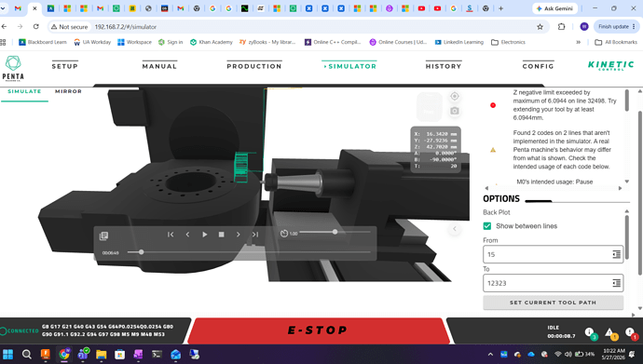Set To to current line icon
The width and height of the screenshot is (643, 364).
(x=616, y=283)
